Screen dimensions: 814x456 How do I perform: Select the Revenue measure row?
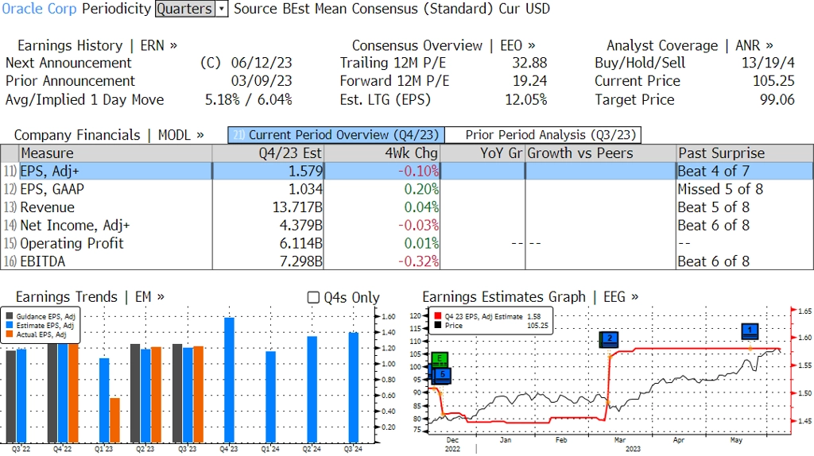coord(407,207)
